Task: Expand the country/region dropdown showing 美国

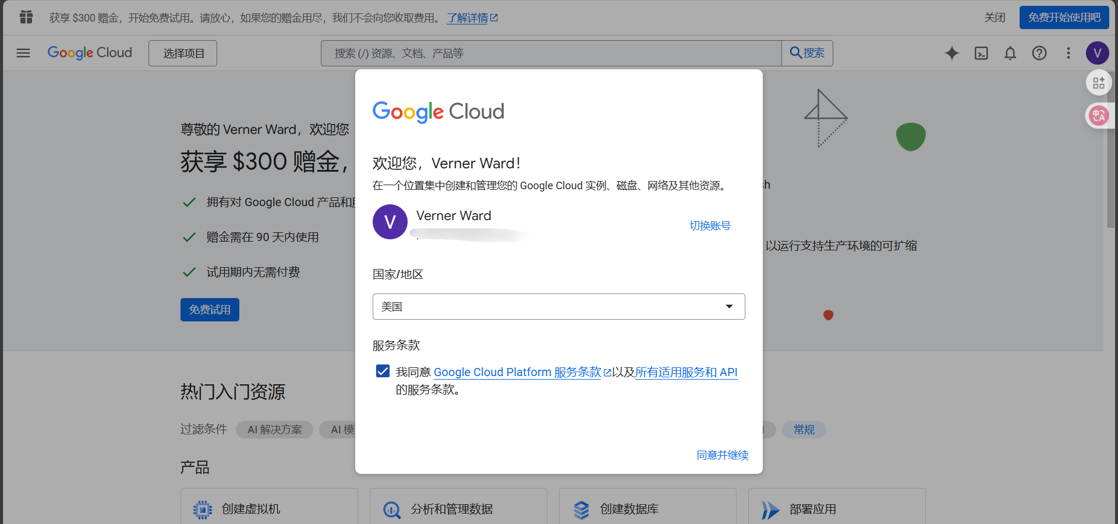Action: pyautogui.click(x=559, y=306)
